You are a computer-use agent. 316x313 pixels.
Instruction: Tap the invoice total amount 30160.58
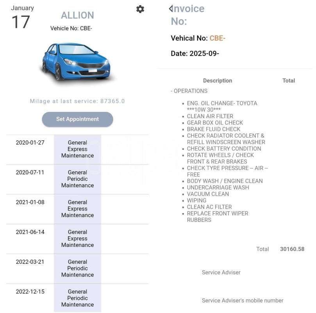pos(292,249)
